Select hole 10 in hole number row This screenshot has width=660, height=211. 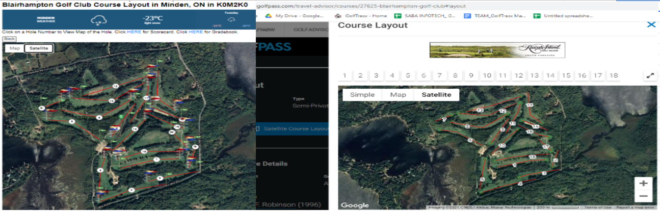487,75
